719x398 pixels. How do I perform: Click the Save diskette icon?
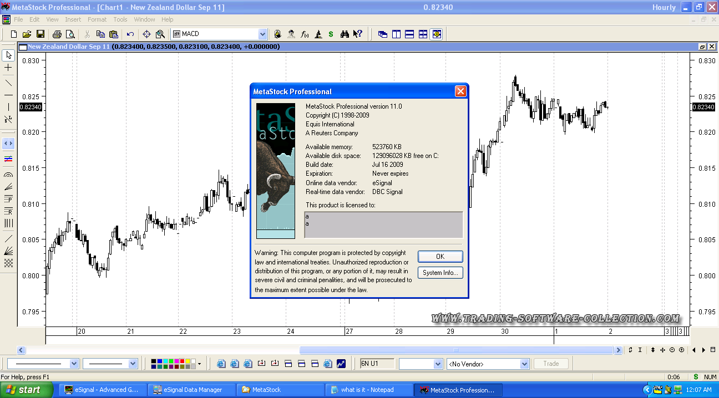[x=40, y=34]
